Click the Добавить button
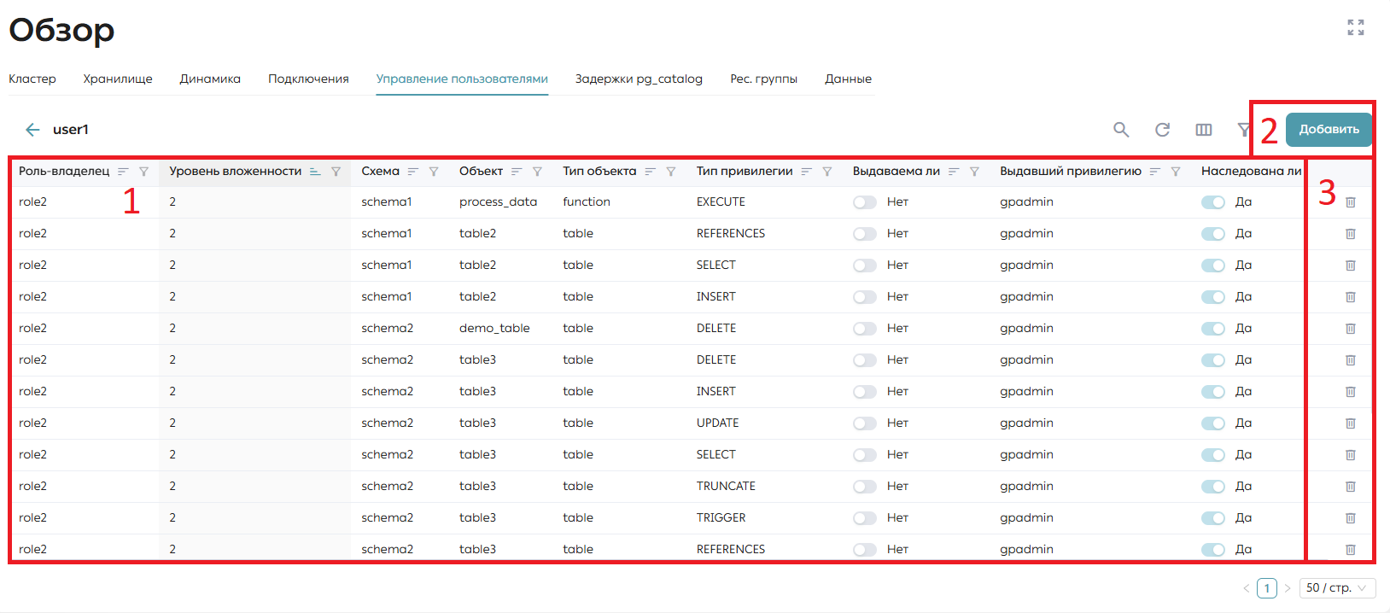This screenshot has width=1390, height=613. [x=1329, y=130]
